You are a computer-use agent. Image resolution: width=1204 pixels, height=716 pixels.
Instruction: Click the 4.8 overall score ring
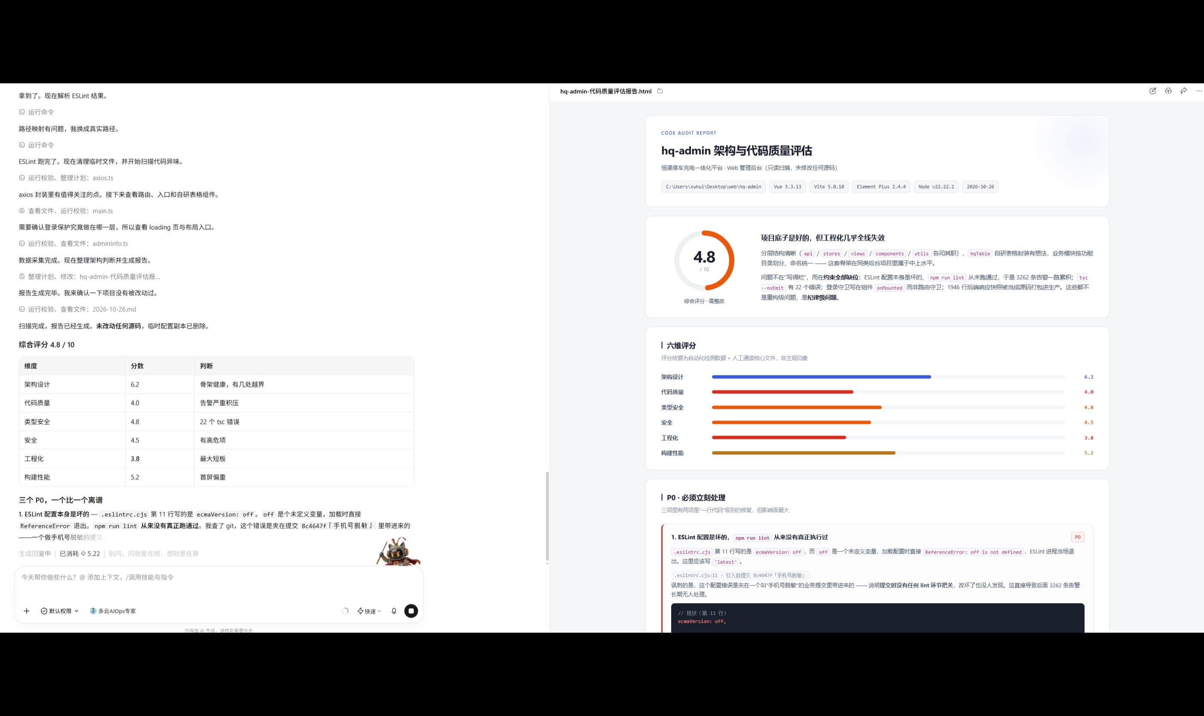click(x=704, y=261)
